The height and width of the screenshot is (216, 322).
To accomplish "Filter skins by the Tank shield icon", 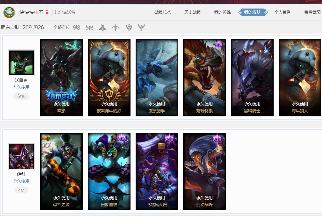I will [x=129, y=27].
